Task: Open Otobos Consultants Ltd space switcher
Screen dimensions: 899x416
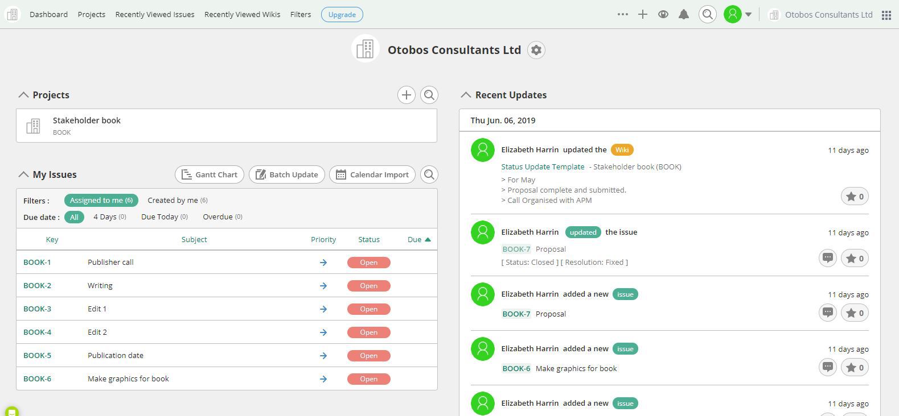Action: (x=820, y=15)
